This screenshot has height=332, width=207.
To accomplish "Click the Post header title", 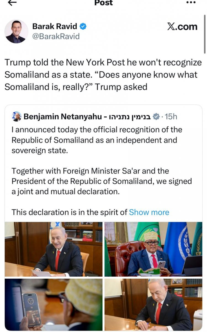I will 104,3.
